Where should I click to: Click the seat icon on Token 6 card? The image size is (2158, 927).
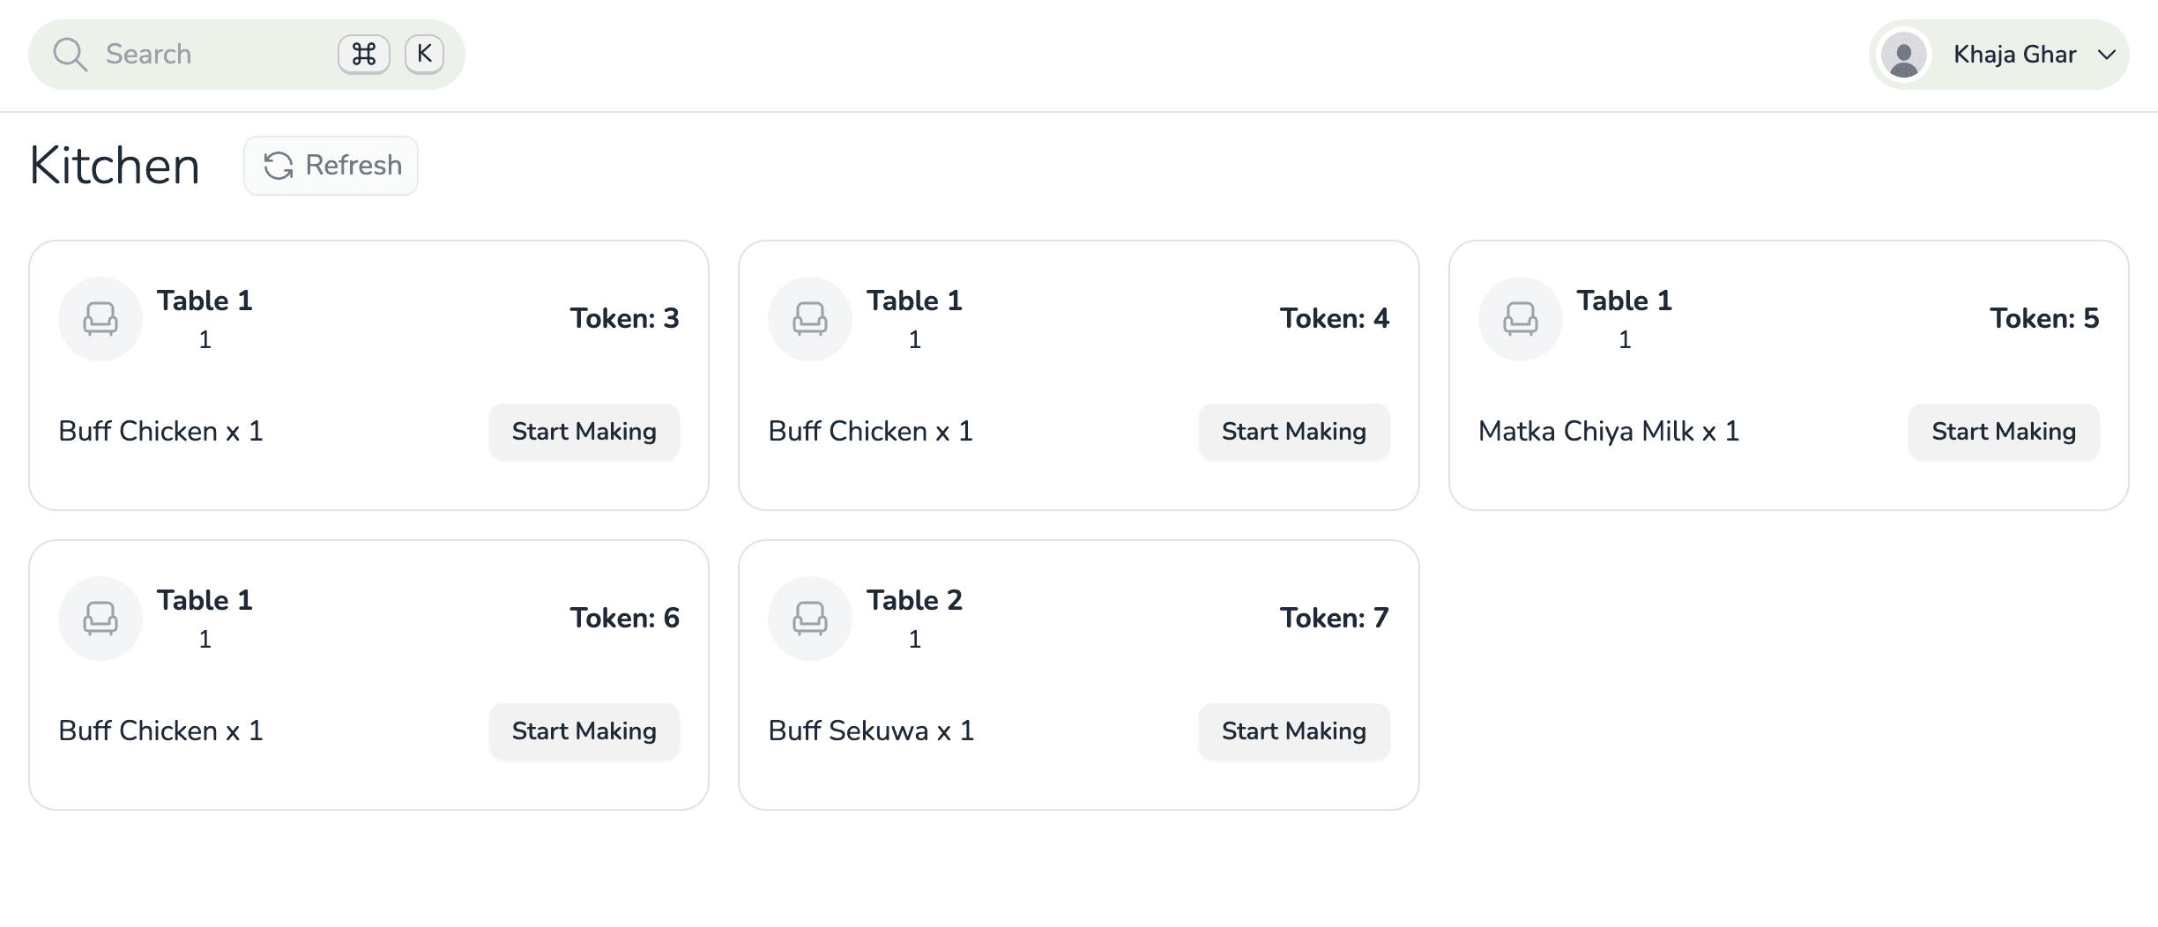click(100, 619)
